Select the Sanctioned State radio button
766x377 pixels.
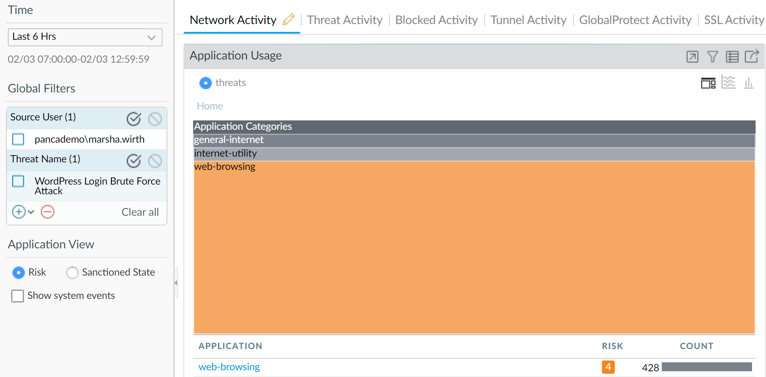point(72,273)
